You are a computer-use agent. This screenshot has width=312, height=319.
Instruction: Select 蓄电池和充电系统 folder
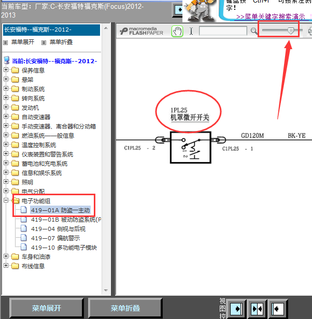[45, 164]
